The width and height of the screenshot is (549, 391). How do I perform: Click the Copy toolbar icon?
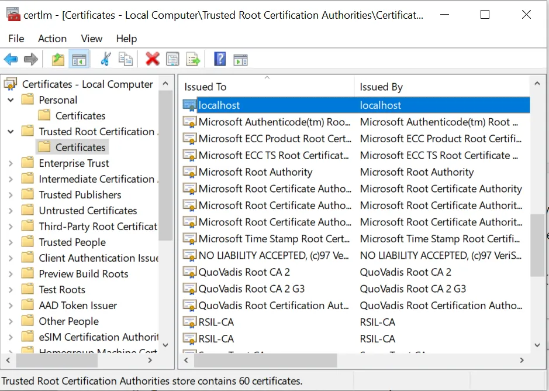[x=125, y=59]
